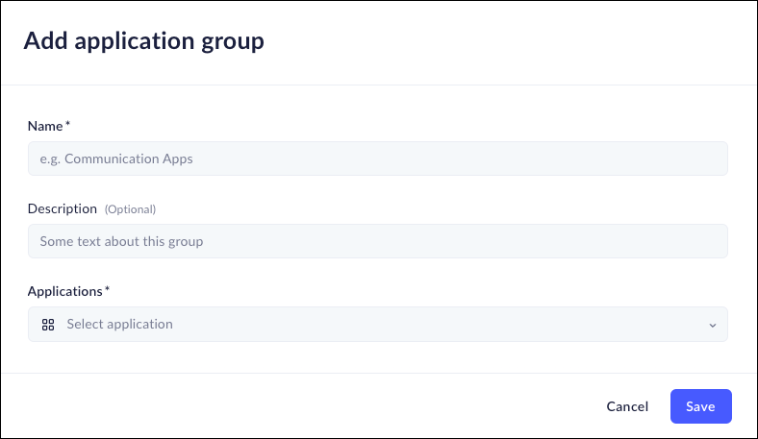Focus the Description text field
758x439 pixels.
point(377,241)
